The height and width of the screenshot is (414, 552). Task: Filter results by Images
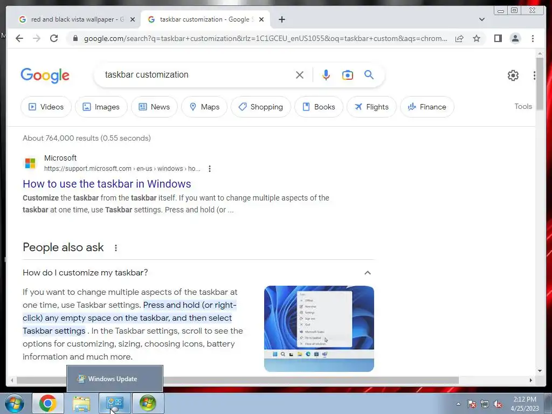point(101,107)
